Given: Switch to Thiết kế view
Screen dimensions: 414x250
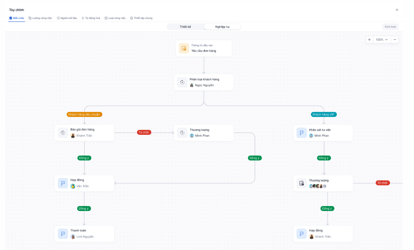Looking at the screenshot, I should coord(185,27).
